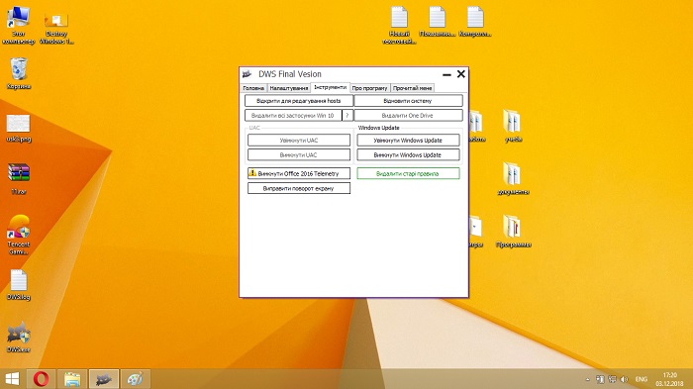Click the DWS logo icon in title bar
Image resolution: width=693 pixels, height=389 pixels.
[x=247, y=74]
